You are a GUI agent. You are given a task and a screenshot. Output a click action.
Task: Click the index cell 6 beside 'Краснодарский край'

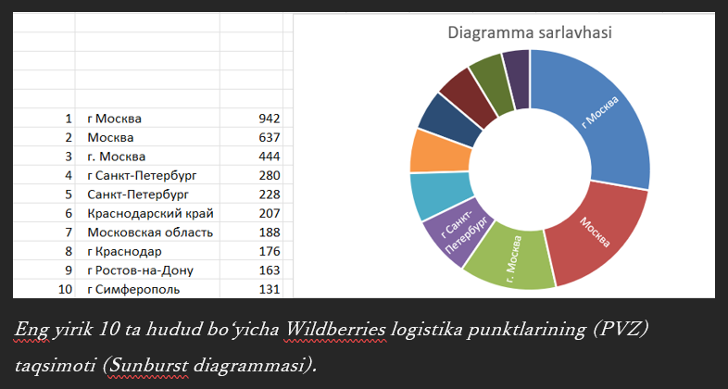coord(44,214)
